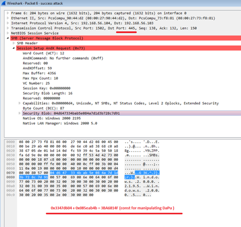Click hex offset 0060 row bytes
The image size is (241, 227).
pyautogui.click(x=69, y=168)
